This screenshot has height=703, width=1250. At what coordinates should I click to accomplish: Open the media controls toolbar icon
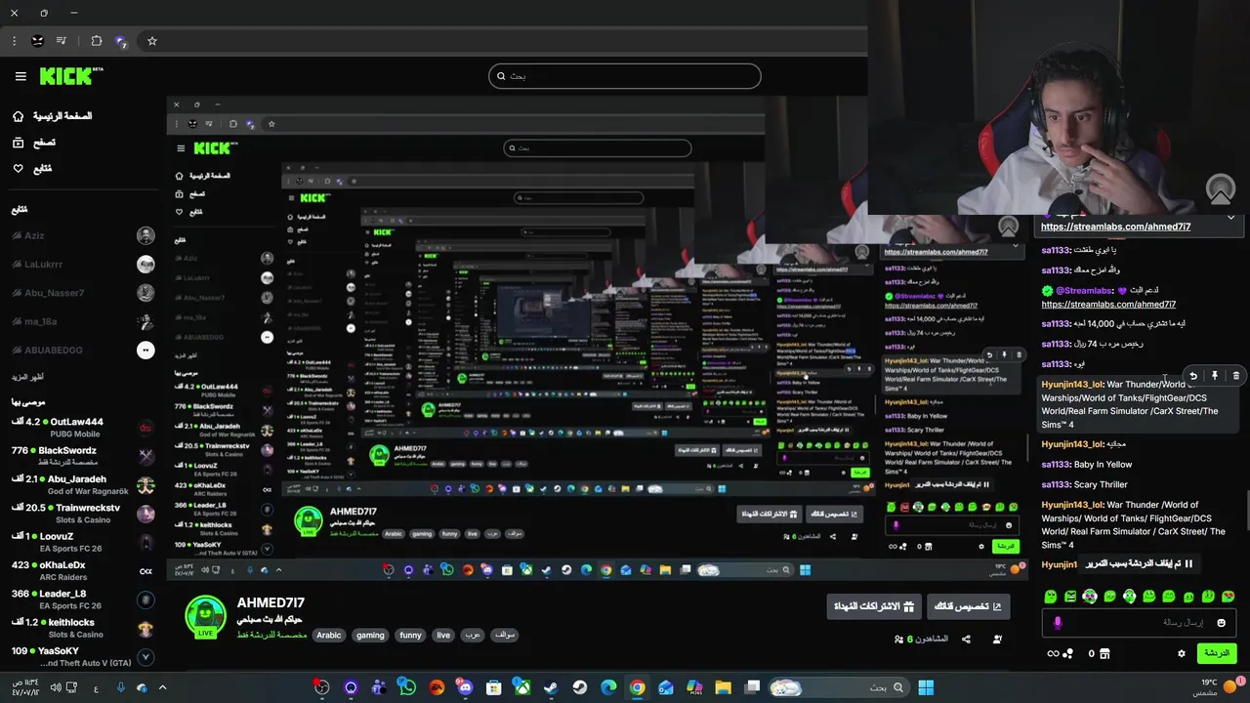(62, 41)
